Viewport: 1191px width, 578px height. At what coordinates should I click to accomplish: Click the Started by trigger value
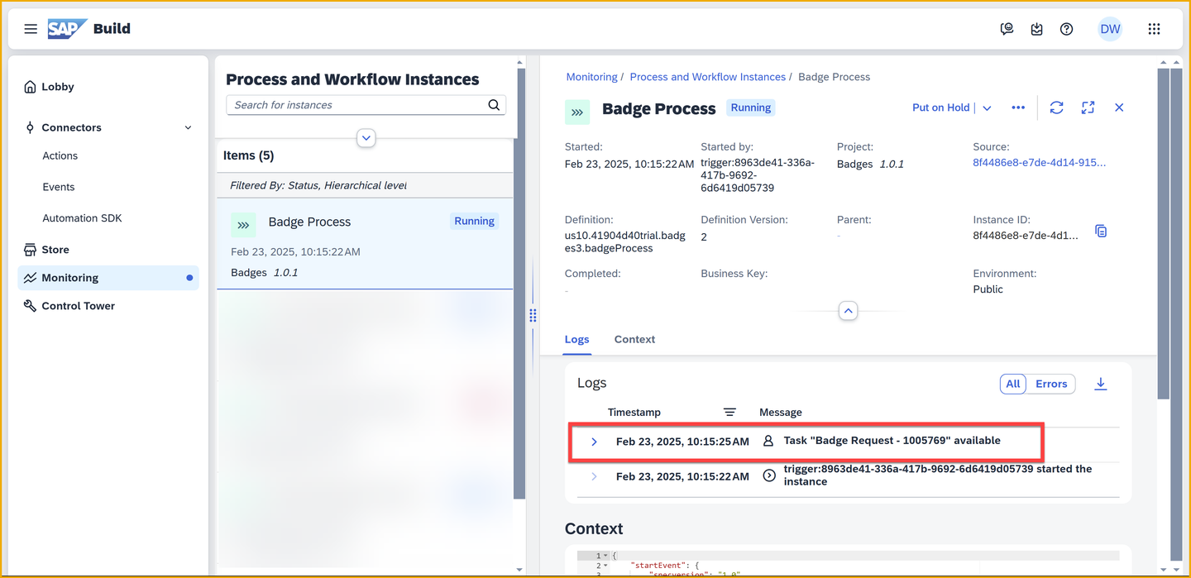pyautogui.click(x=758, y=175)
